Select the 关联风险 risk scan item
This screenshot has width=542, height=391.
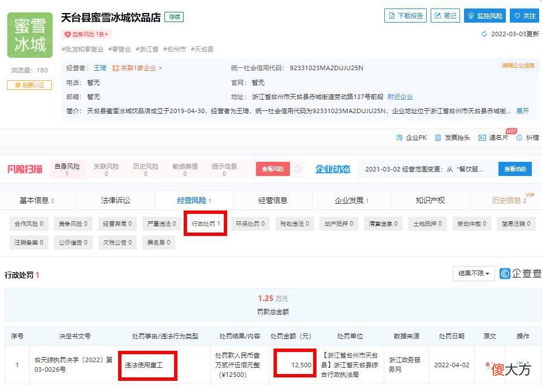coord(106,169)
